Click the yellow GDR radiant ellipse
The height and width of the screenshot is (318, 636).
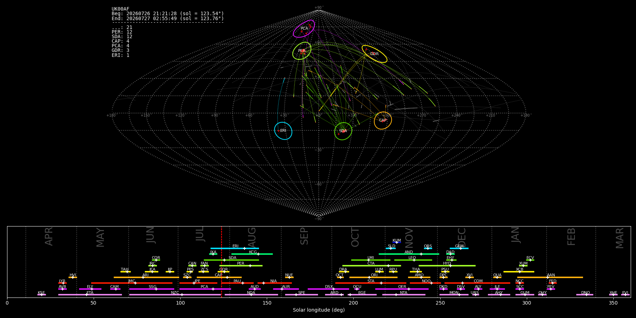coord(374,54)
